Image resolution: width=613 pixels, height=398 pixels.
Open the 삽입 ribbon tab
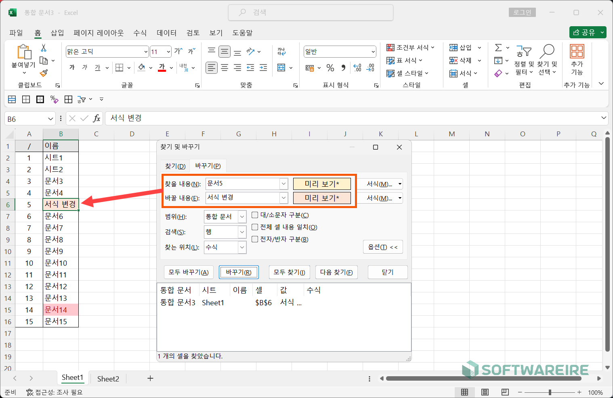57,33
